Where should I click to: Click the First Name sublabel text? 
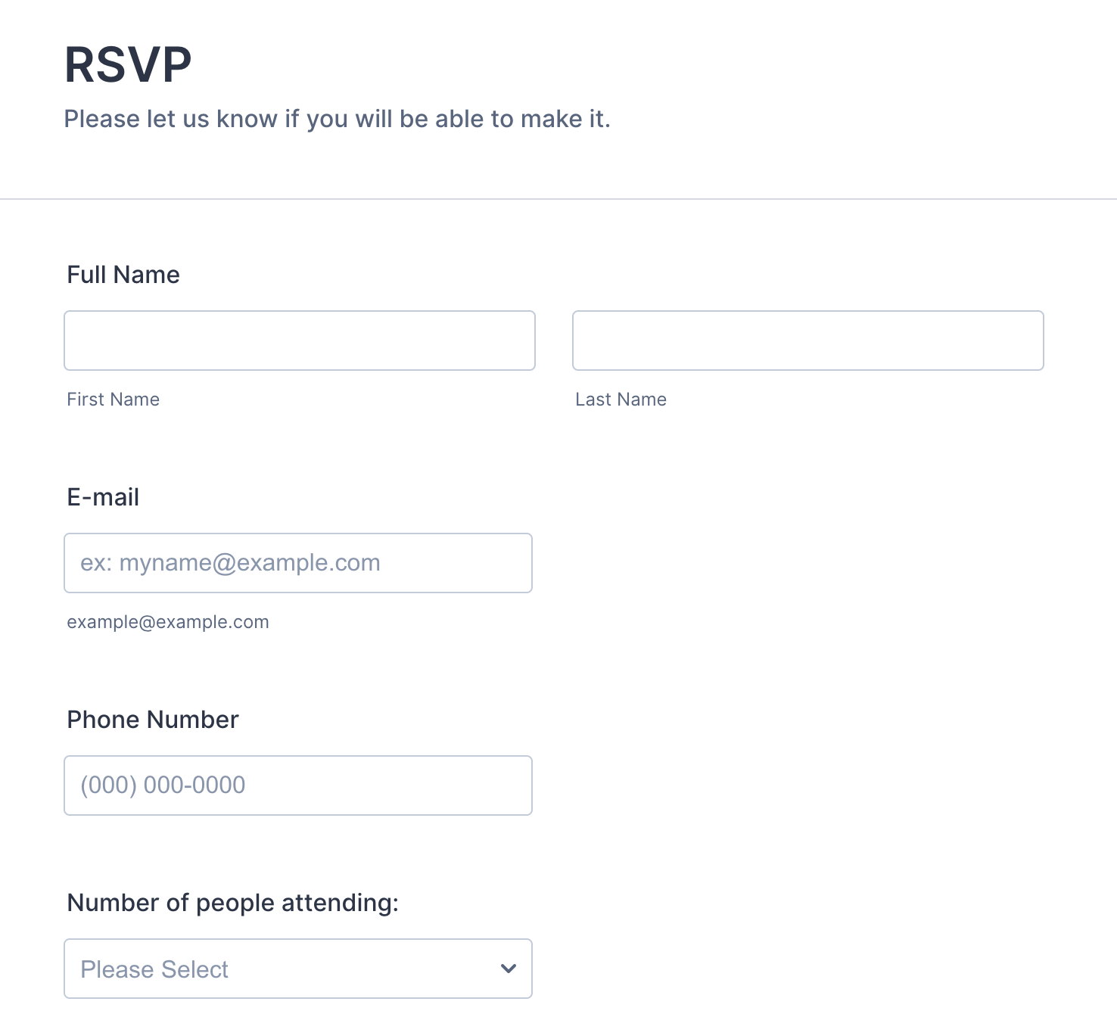(114, 400)
